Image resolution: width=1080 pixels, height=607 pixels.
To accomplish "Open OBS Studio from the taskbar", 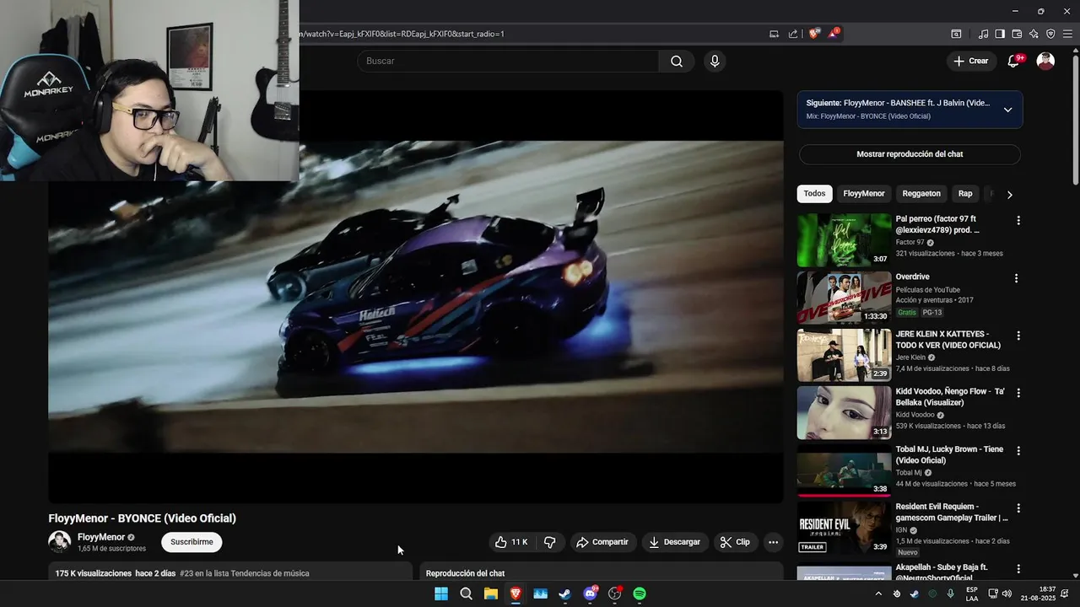I will point(614,594).
